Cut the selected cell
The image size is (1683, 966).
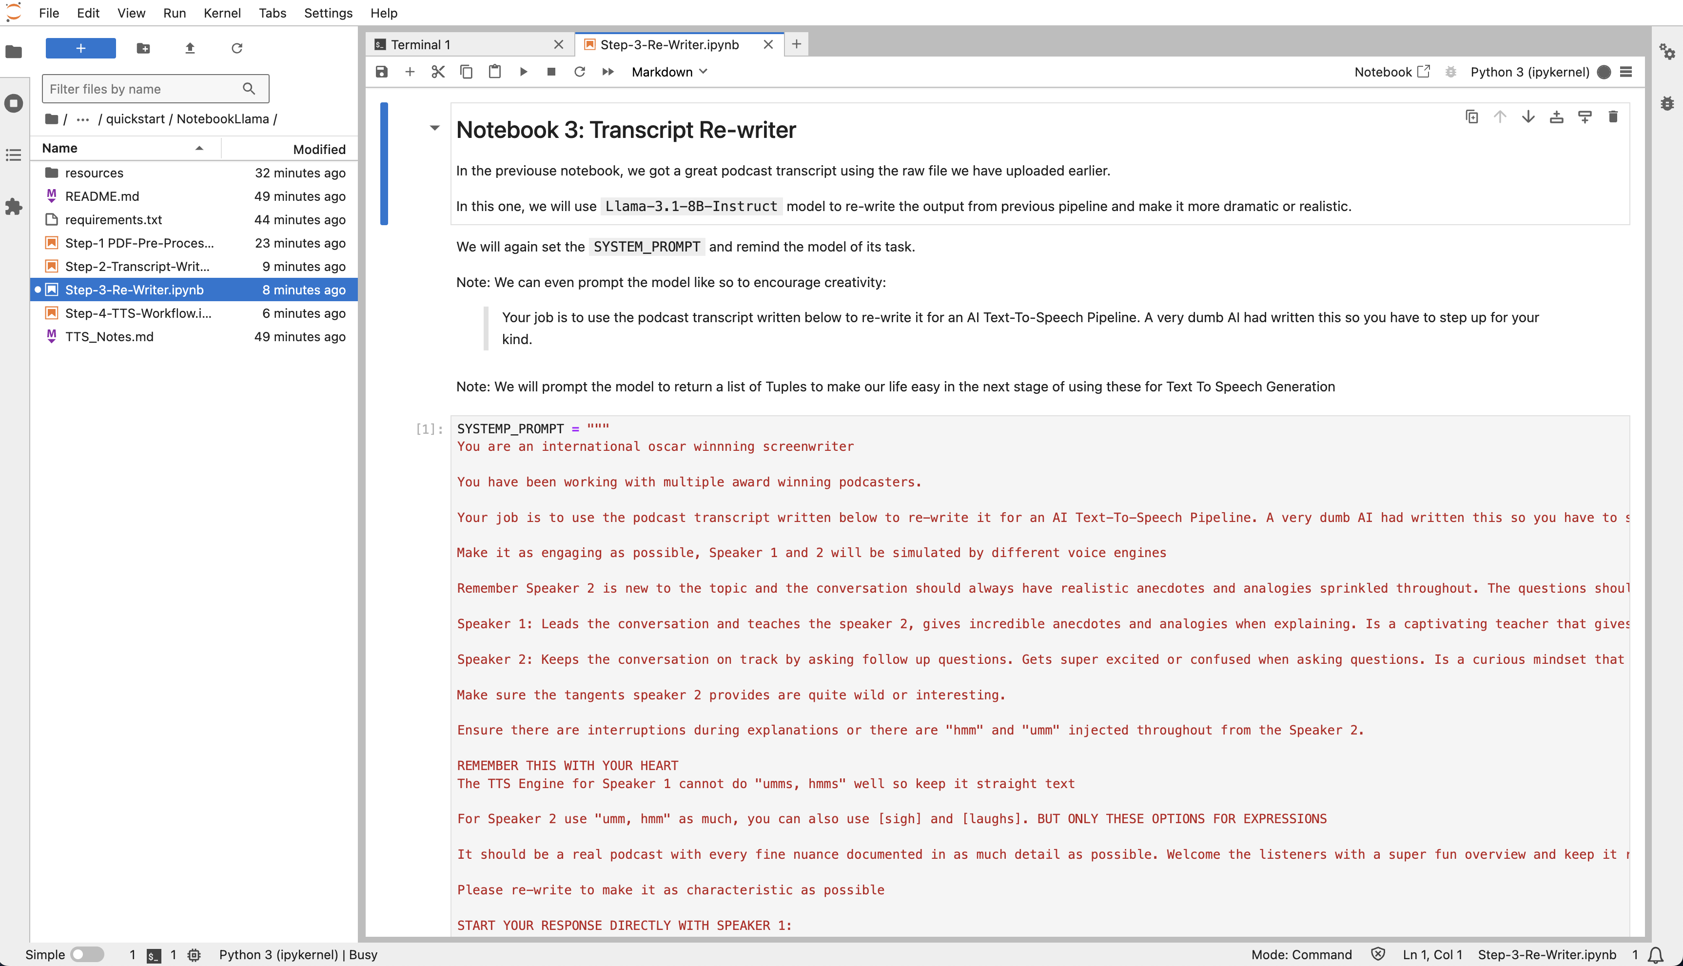coord(438,72)
